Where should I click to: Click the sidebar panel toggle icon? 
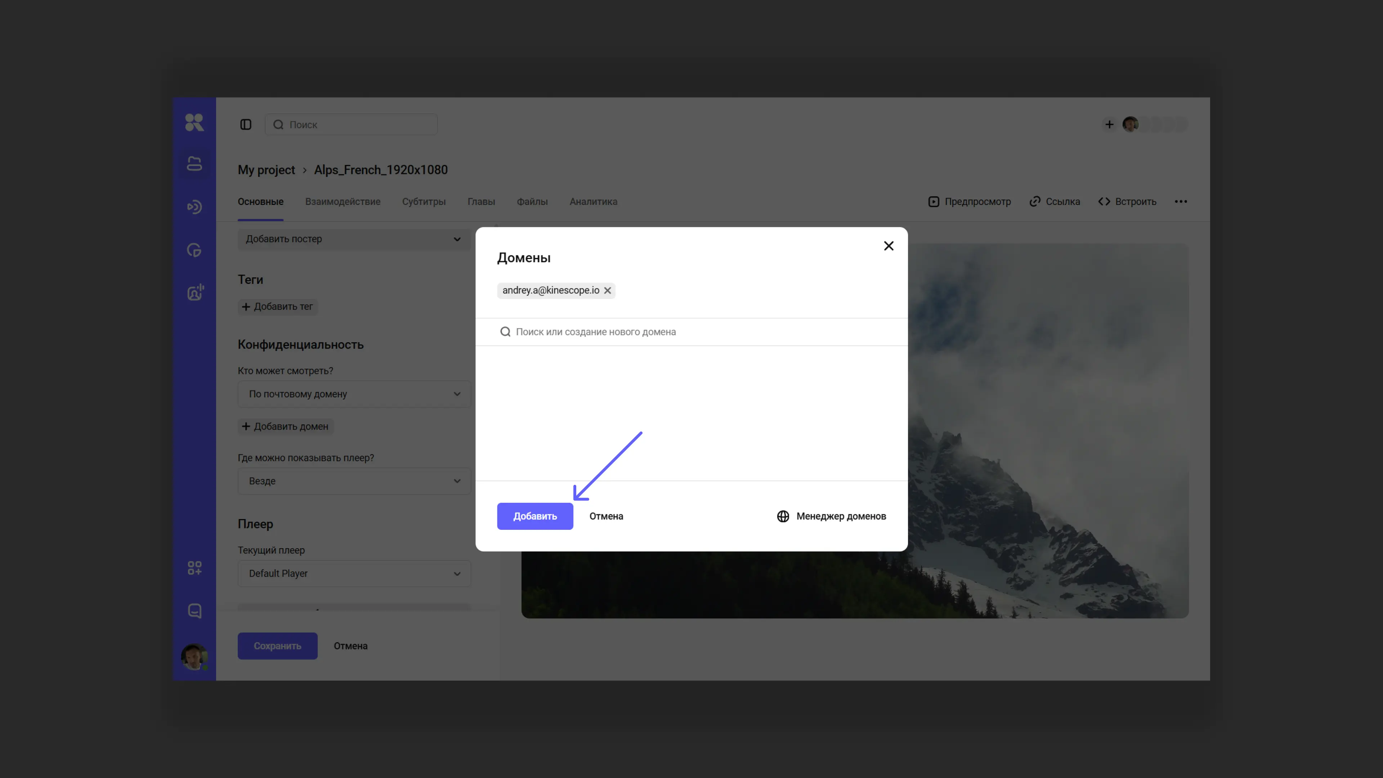pos(245,125)
